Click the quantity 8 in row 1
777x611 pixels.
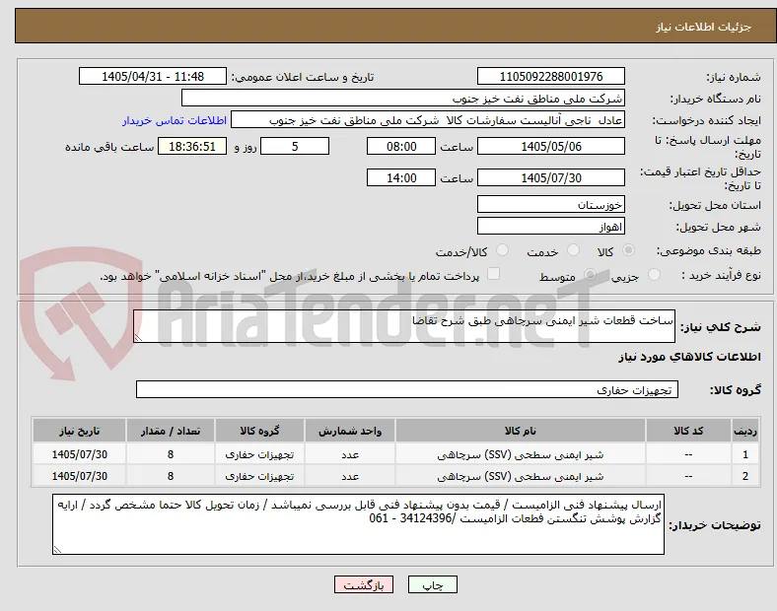point(171,454)
